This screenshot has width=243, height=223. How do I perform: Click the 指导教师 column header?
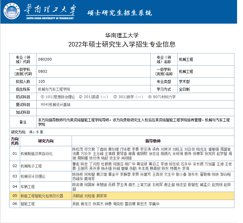click(x=153, y=141)
